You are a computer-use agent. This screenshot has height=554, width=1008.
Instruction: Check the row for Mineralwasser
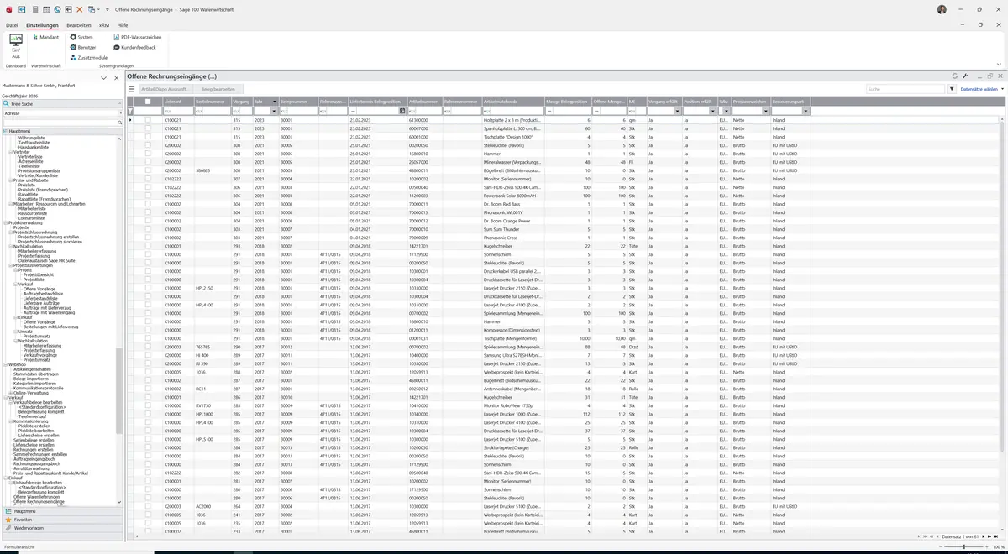pos(148,162)
